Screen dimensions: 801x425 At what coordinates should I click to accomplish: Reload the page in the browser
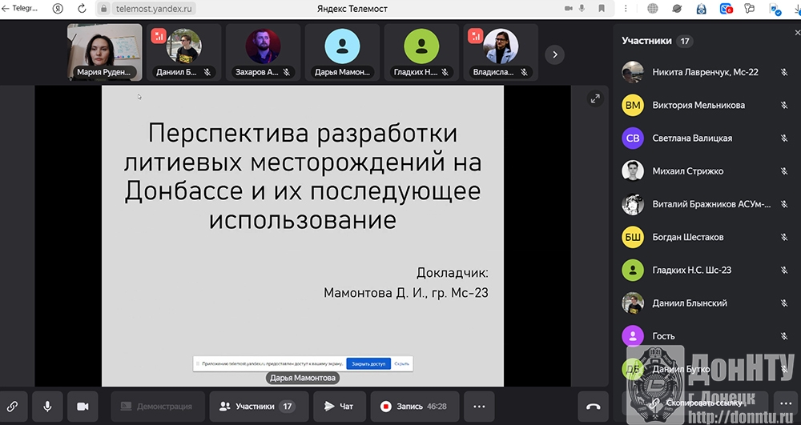click(81, 9)
